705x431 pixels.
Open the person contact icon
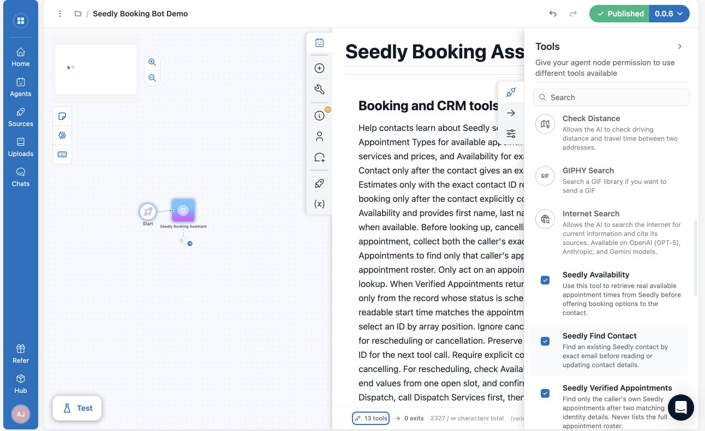click(x=320, y=136)
